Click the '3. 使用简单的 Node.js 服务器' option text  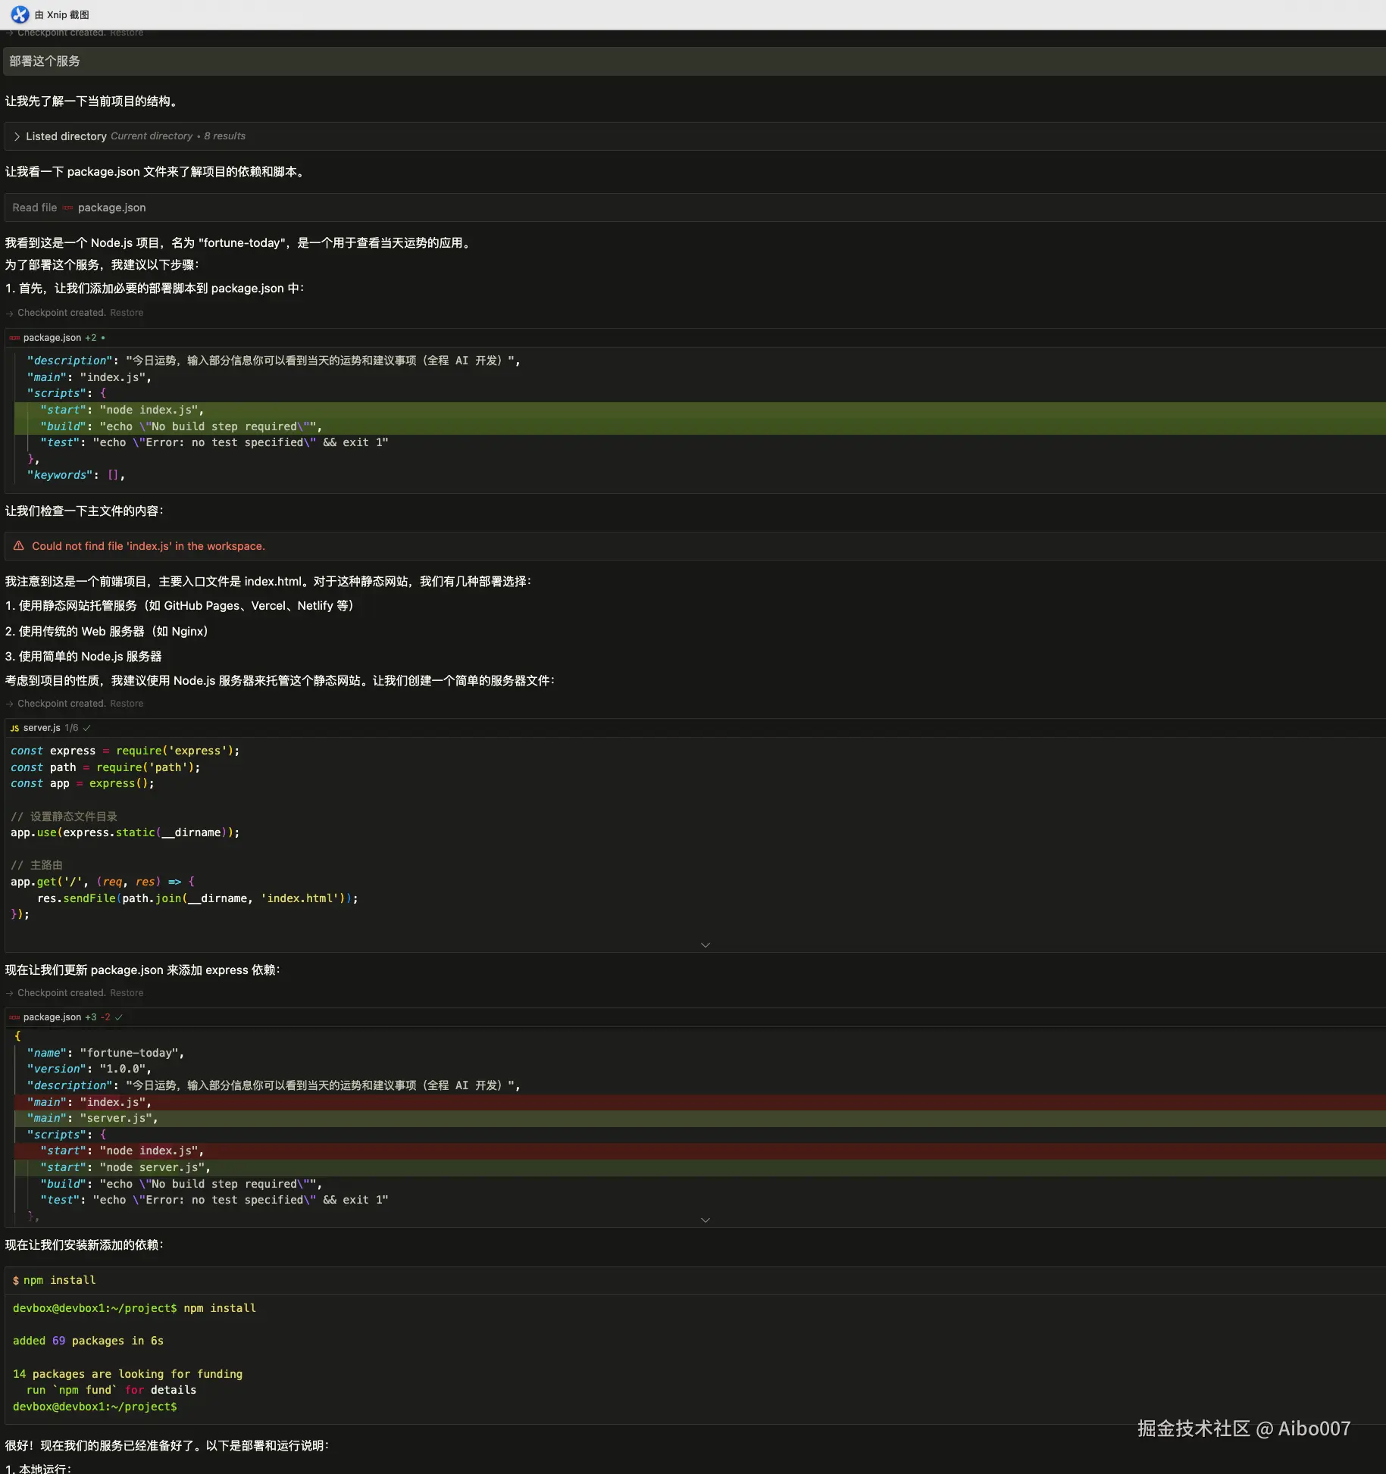83,656
